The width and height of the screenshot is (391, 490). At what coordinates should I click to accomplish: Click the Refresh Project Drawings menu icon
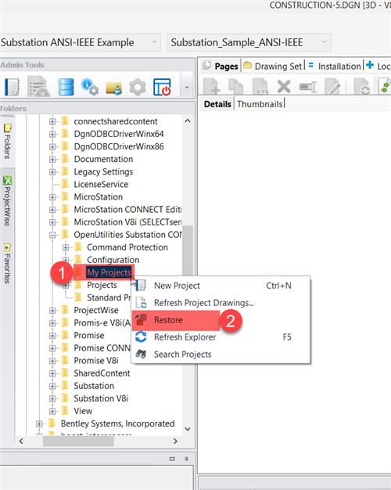142,303
